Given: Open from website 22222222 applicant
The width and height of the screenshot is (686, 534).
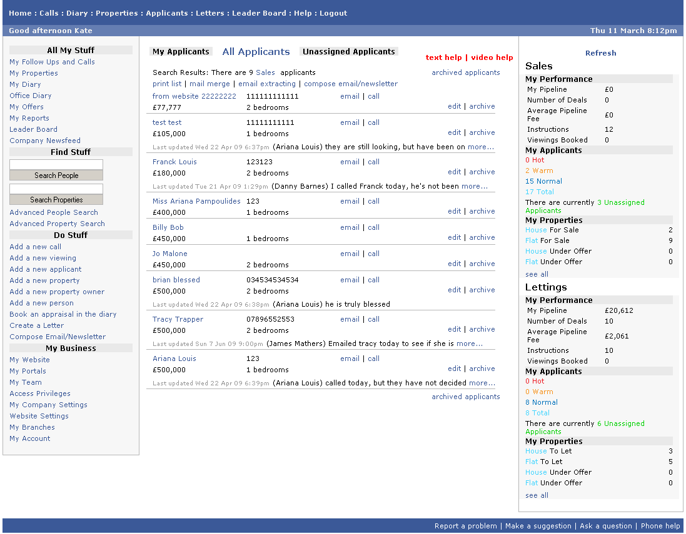Looking at the screenshot, I should tap(194, 97).
